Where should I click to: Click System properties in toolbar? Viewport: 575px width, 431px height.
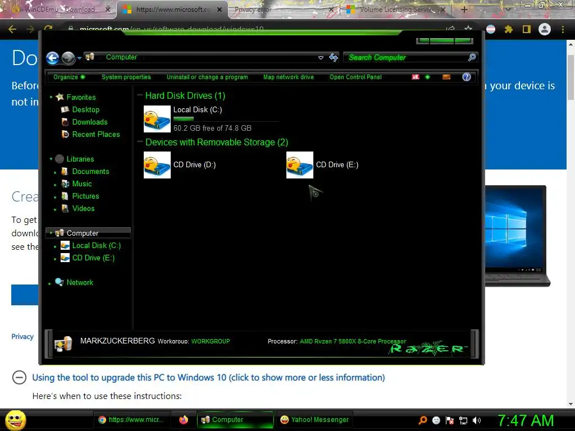[126, 77]
